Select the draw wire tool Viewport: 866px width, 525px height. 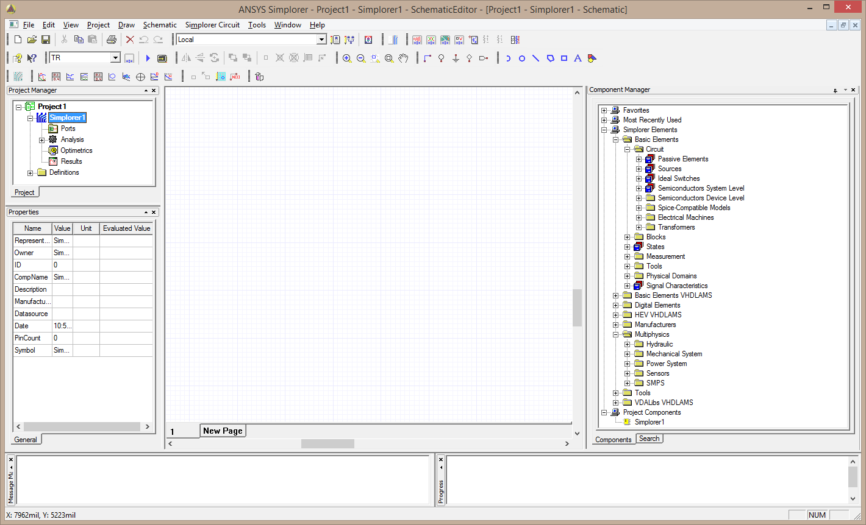click(x=428, y=58)
